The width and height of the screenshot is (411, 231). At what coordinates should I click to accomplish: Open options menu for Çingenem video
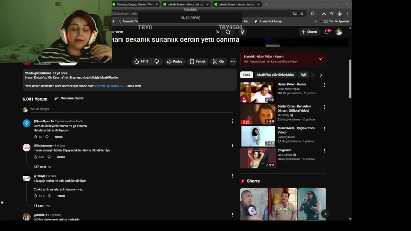324,151
